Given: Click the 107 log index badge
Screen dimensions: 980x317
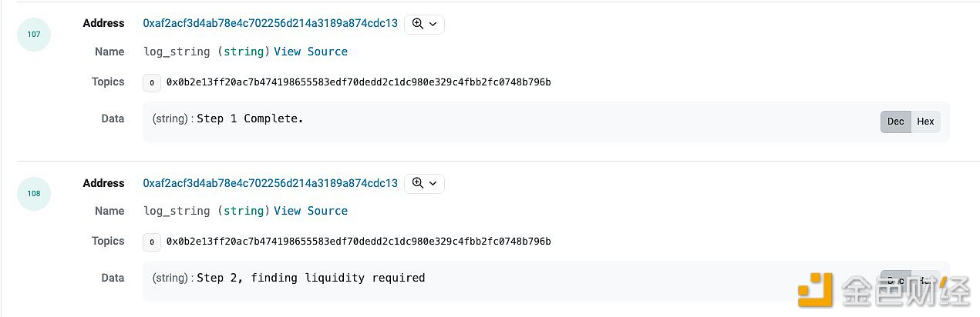Looking at the screenshot, I should (x=34, y=35).
